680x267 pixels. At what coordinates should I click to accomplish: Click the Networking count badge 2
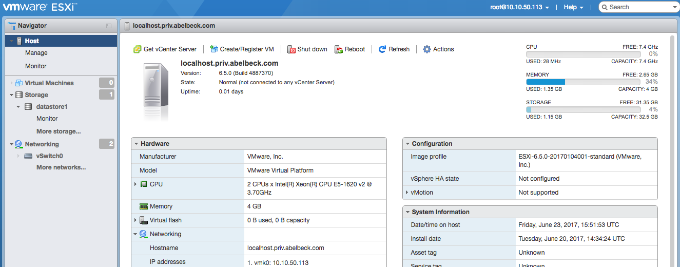tap(107, 144)
